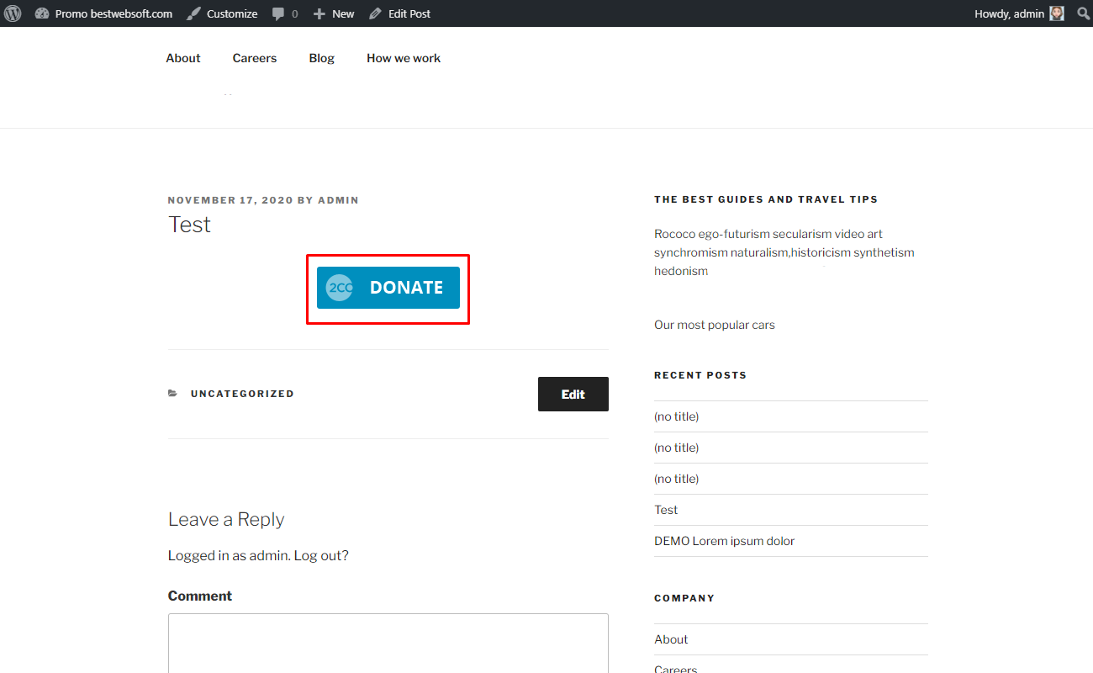Open Test in Recent Posts

pyautogui.click(x=666, y=510)
